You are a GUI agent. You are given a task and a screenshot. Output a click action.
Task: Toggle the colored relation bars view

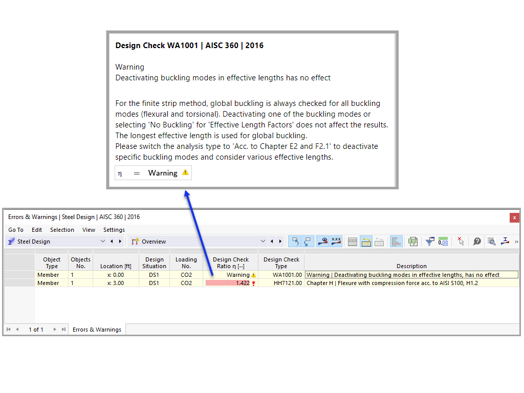(397, 241)
